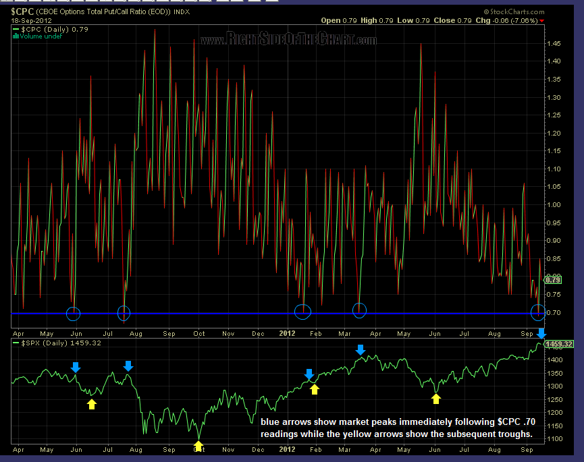Select the blue arrow at the late-July 2011 peak
This screenshot has width=584, height=462.
[x=128, y=366]
